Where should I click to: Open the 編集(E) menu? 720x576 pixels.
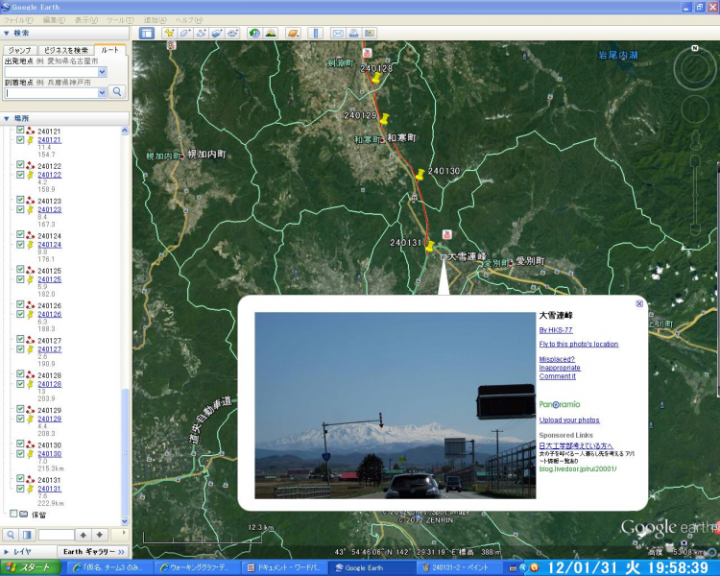[x=54, y=20]
